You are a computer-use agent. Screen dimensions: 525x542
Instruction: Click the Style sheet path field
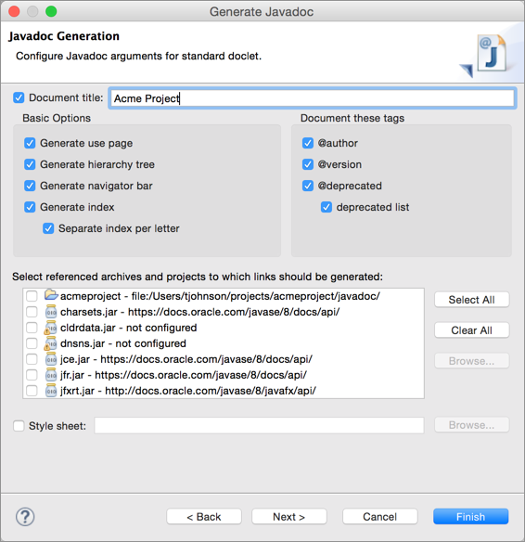point(259,425)
